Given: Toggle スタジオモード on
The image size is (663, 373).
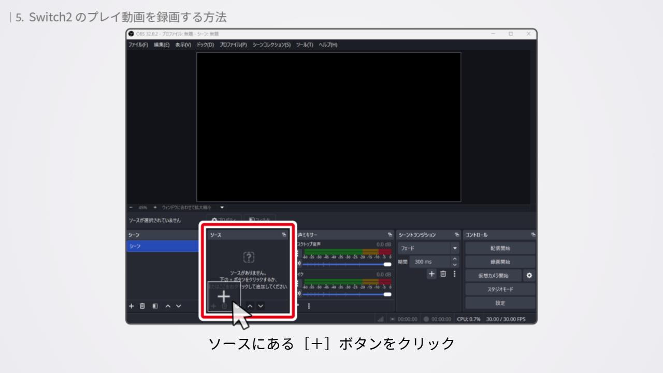Looking at the screenshot, I should [x=500, y=290].
